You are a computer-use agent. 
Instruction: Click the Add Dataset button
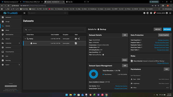167,29
